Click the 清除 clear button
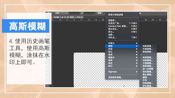 click(99, 13)
